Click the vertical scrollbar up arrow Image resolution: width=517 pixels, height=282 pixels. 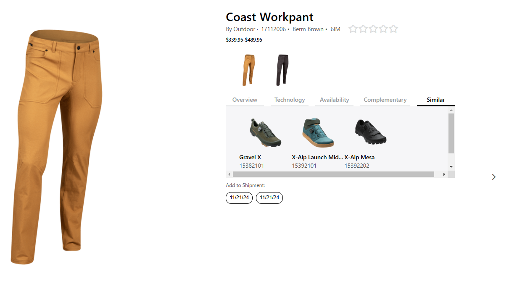(451, 110)
